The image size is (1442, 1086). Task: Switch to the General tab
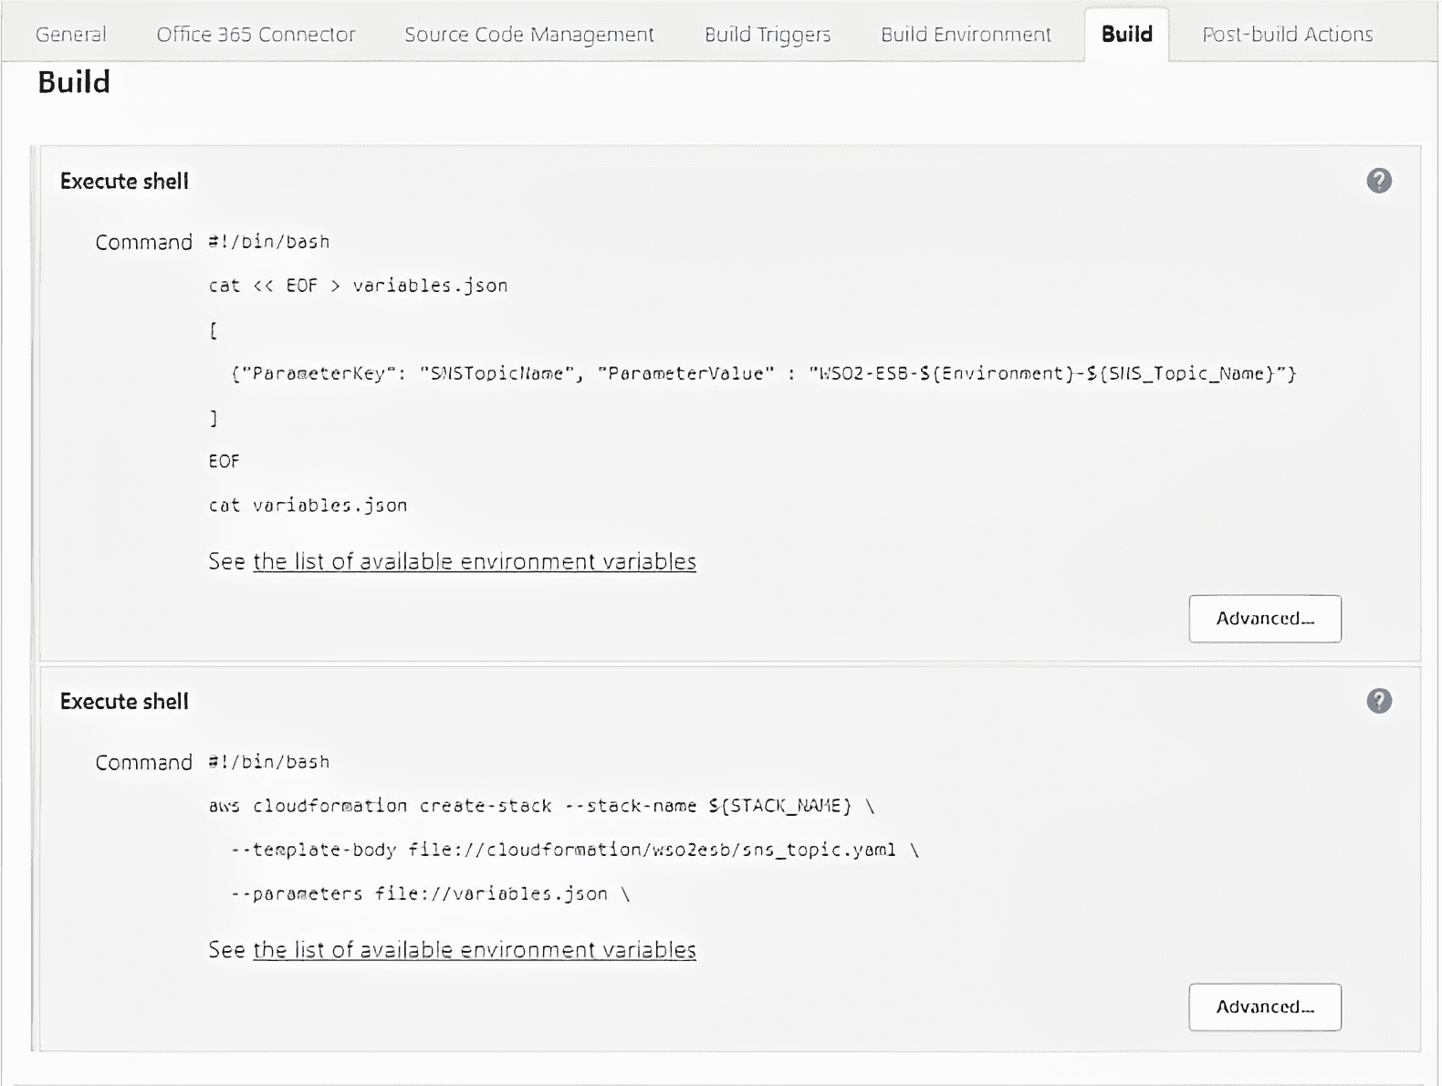(70, 35)
